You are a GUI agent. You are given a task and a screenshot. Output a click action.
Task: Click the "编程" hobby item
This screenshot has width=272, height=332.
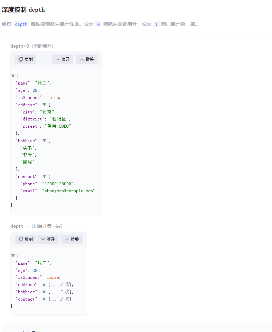coord(28,162)
